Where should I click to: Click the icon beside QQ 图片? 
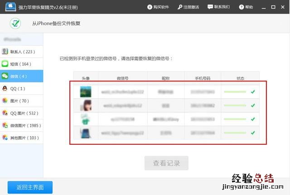[5, 113]
